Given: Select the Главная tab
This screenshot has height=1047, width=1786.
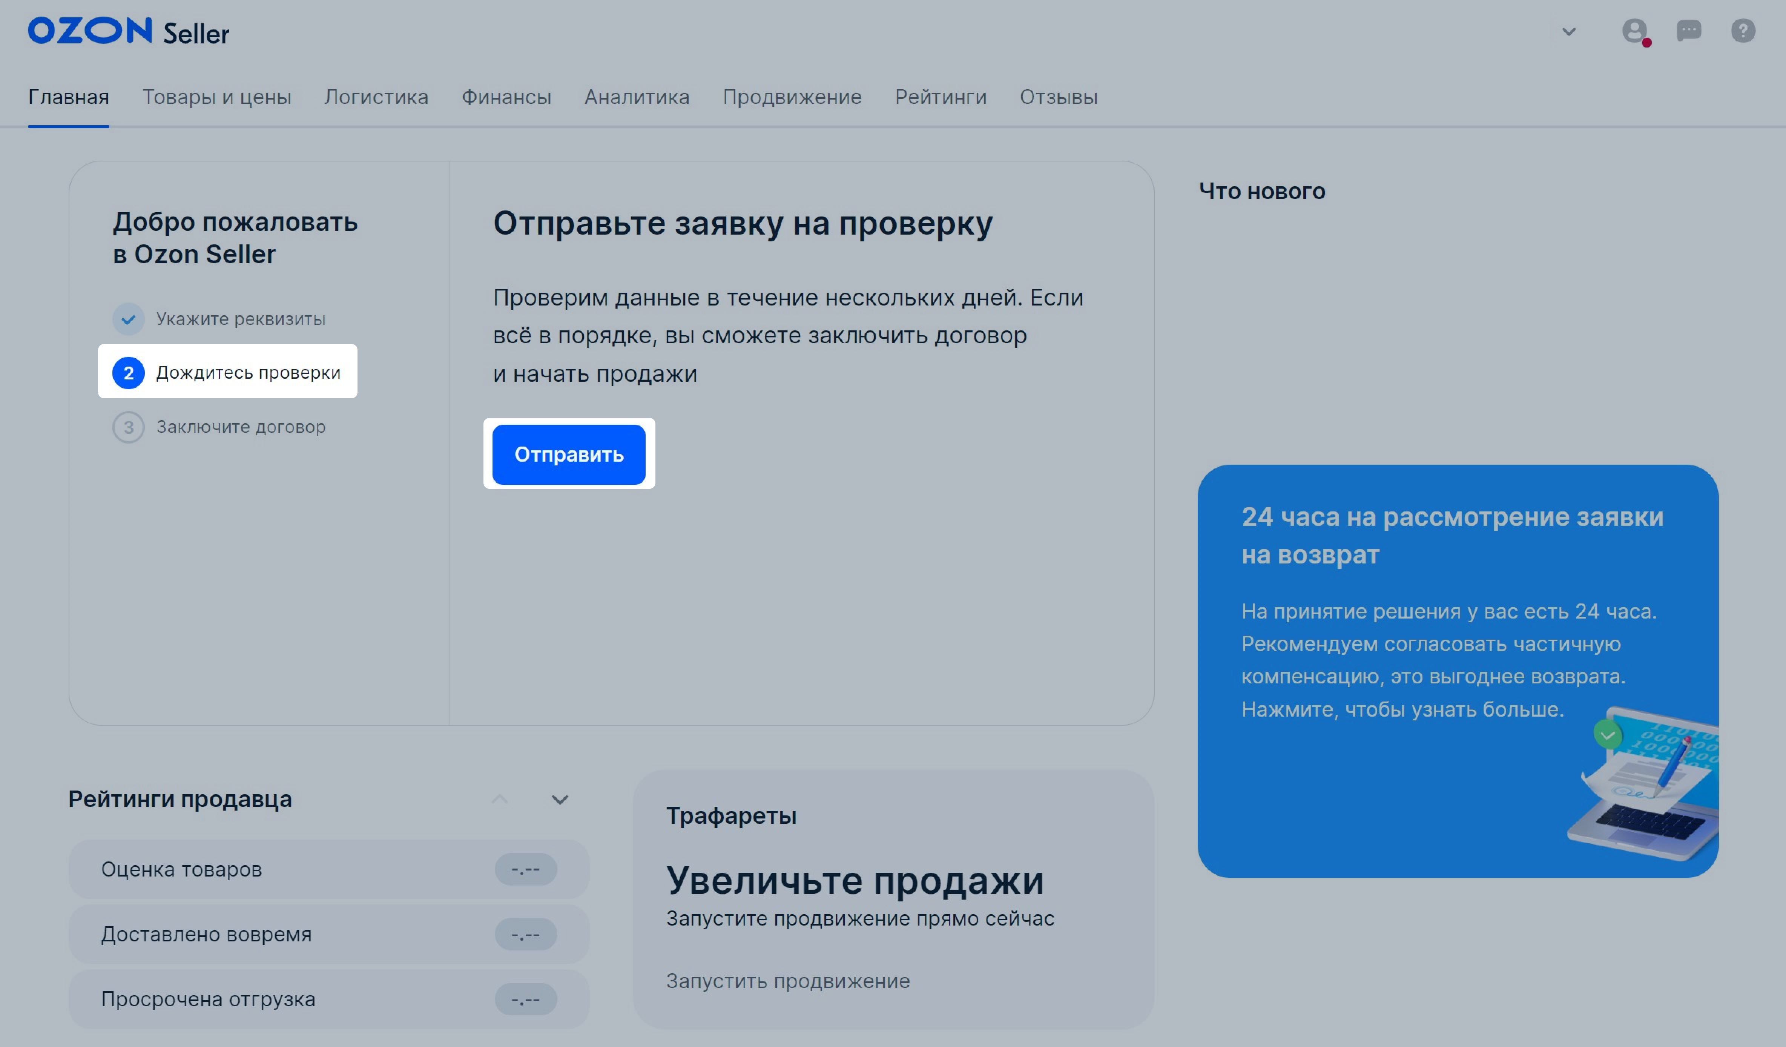Looking at the screenshot, I should coord(69,97).
